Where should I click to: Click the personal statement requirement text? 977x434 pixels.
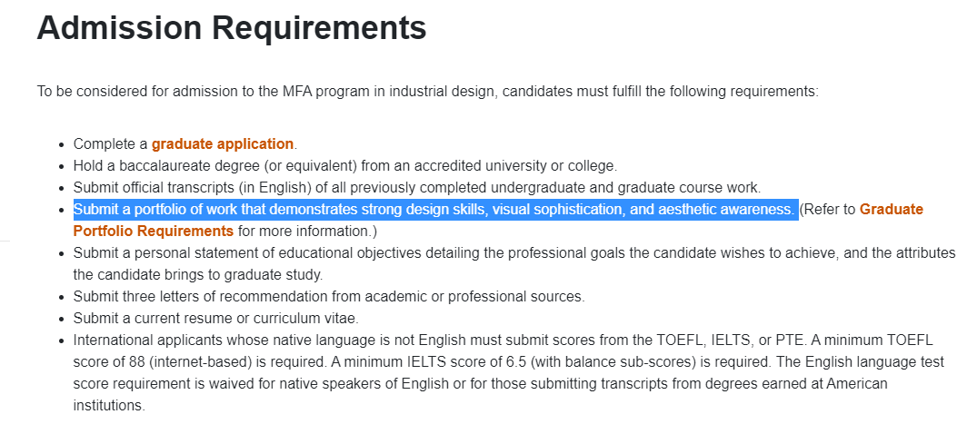(x=513, y=253)
